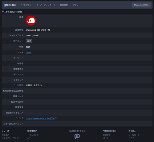Open ドキュメント footer link
Image resolution: width=154 pixels, height=142 pixels.
click(33, 135)
